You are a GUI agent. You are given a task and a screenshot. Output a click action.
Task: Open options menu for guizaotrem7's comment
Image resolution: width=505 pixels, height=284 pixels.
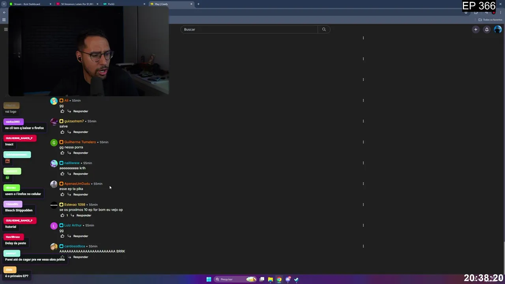coord(363,121)
